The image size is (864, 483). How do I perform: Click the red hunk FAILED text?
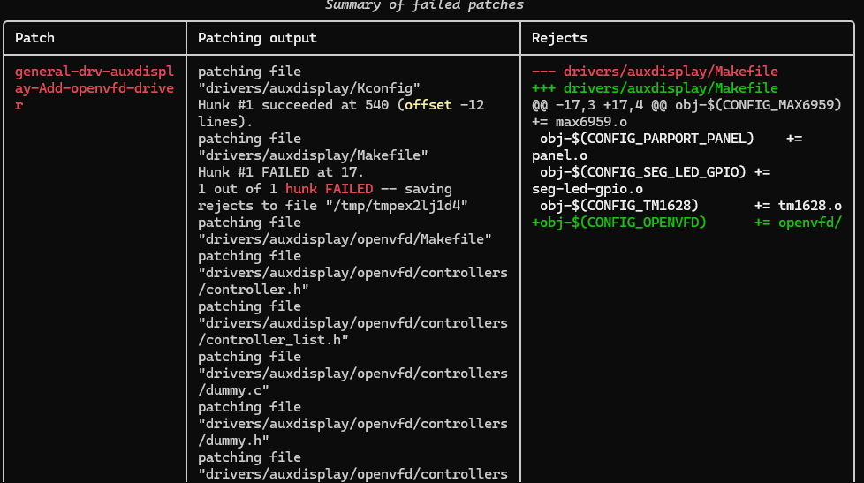[x=329, y=189]
